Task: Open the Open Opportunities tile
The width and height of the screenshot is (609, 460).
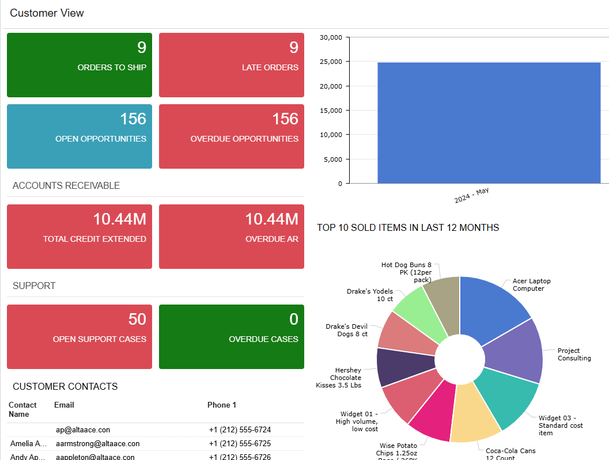Action: tap(80, 136)
